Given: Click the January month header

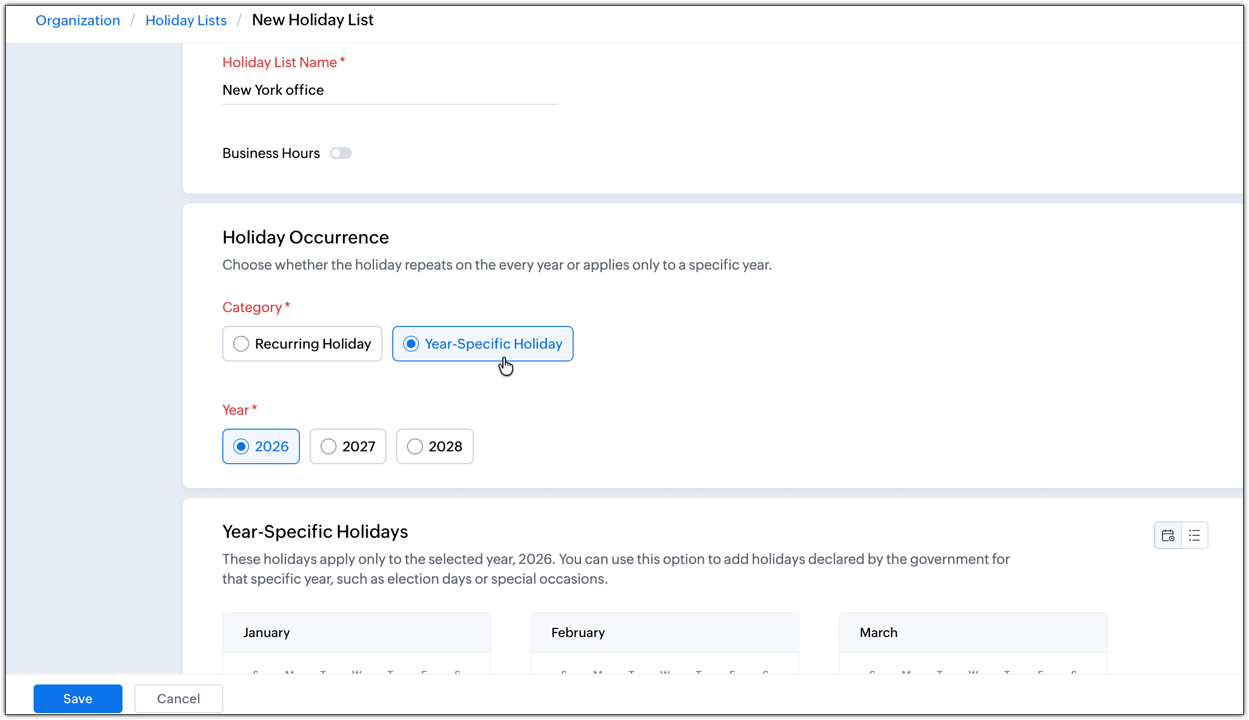Looking at the screenshot, I should point(266,633).
